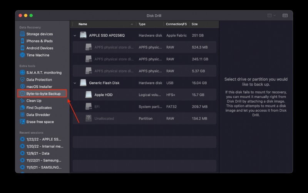Open recent session 1/22/22 APPLE SS...

pyautogui.click(x=41, y=139)
